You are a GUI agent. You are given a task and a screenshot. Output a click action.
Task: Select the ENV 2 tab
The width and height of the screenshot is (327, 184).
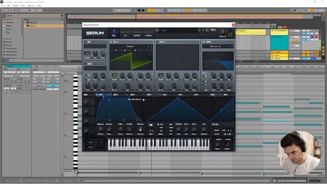(x=115, y=95)
